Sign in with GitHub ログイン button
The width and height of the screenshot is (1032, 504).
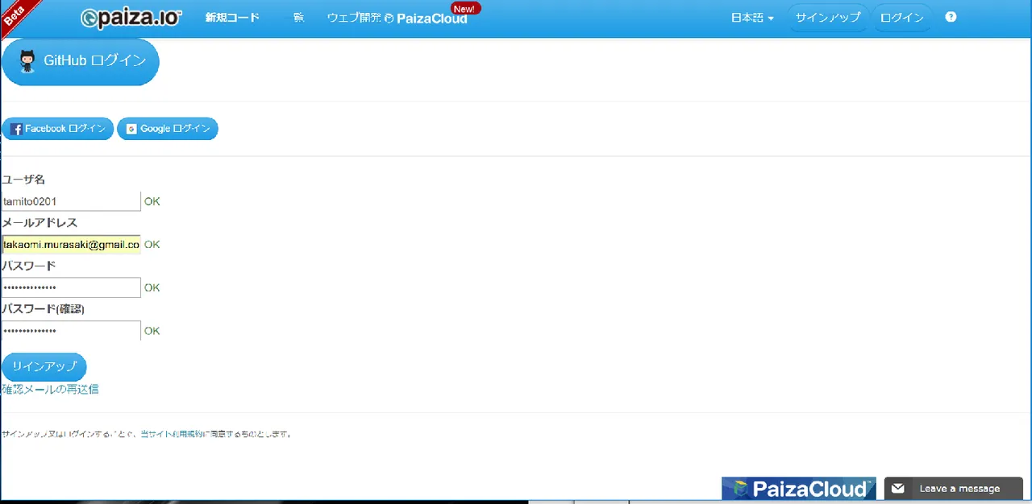point(81,61)
